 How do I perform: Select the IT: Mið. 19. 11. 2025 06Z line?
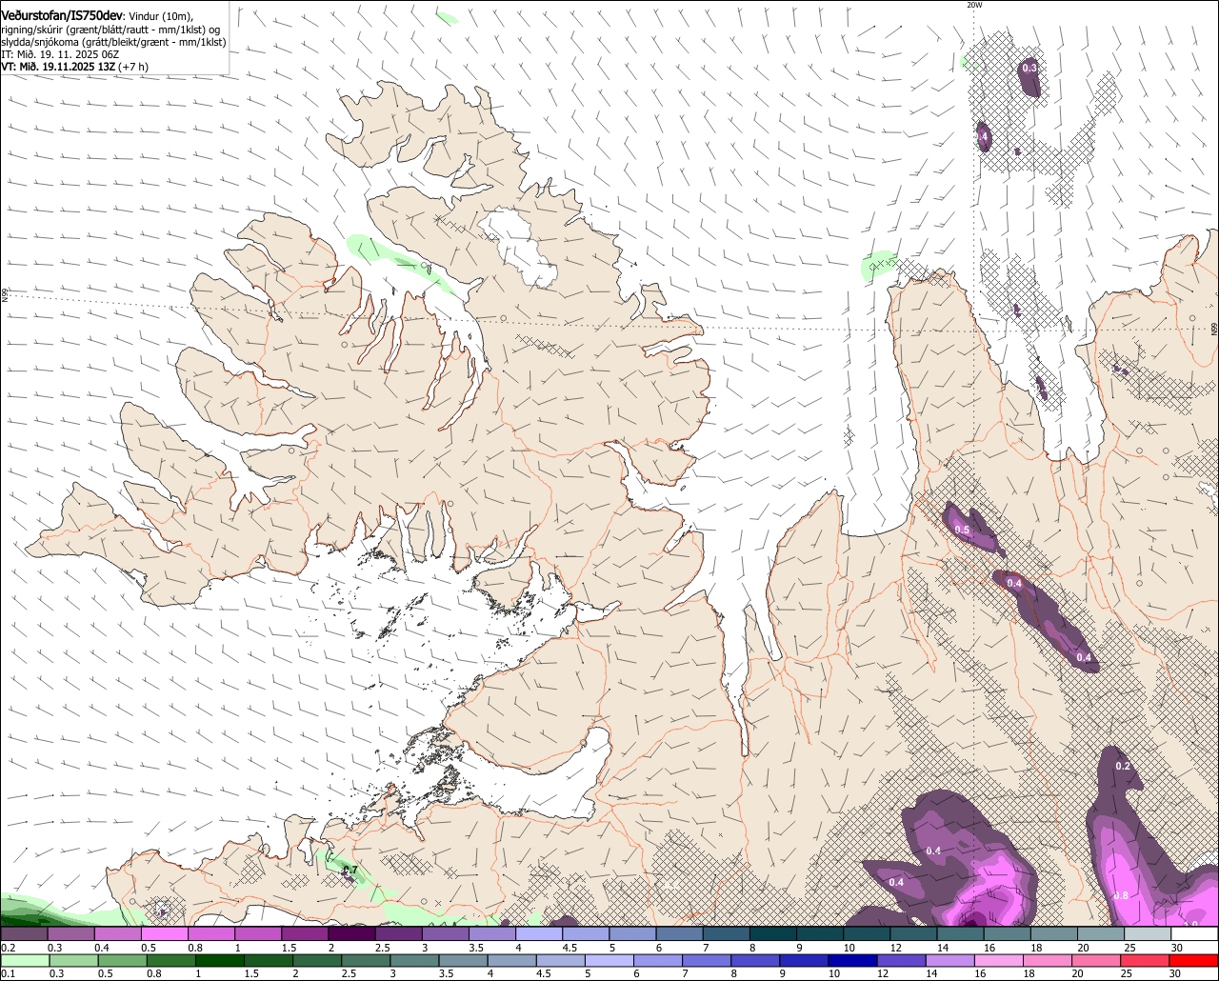60,54
